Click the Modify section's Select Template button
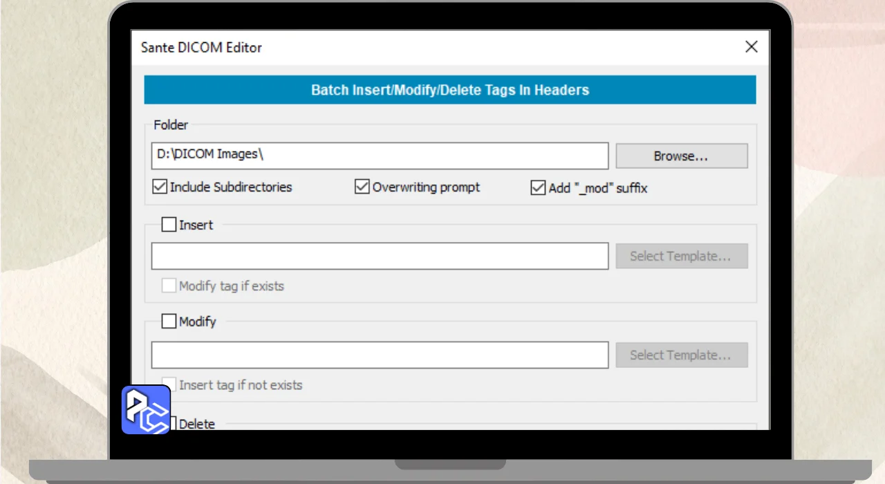This screenshot has width=885, height=484. (682, 355)
